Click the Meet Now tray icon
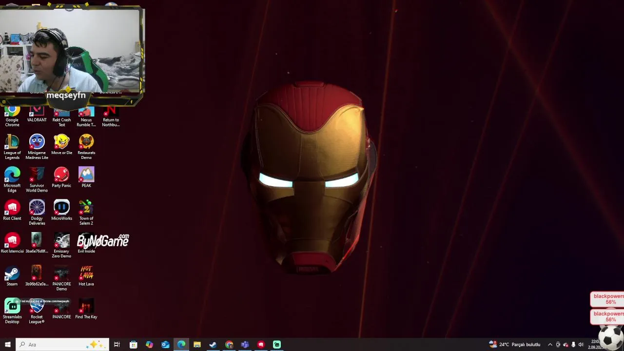This screenshot has width=624, height=351. click(558, 345)
